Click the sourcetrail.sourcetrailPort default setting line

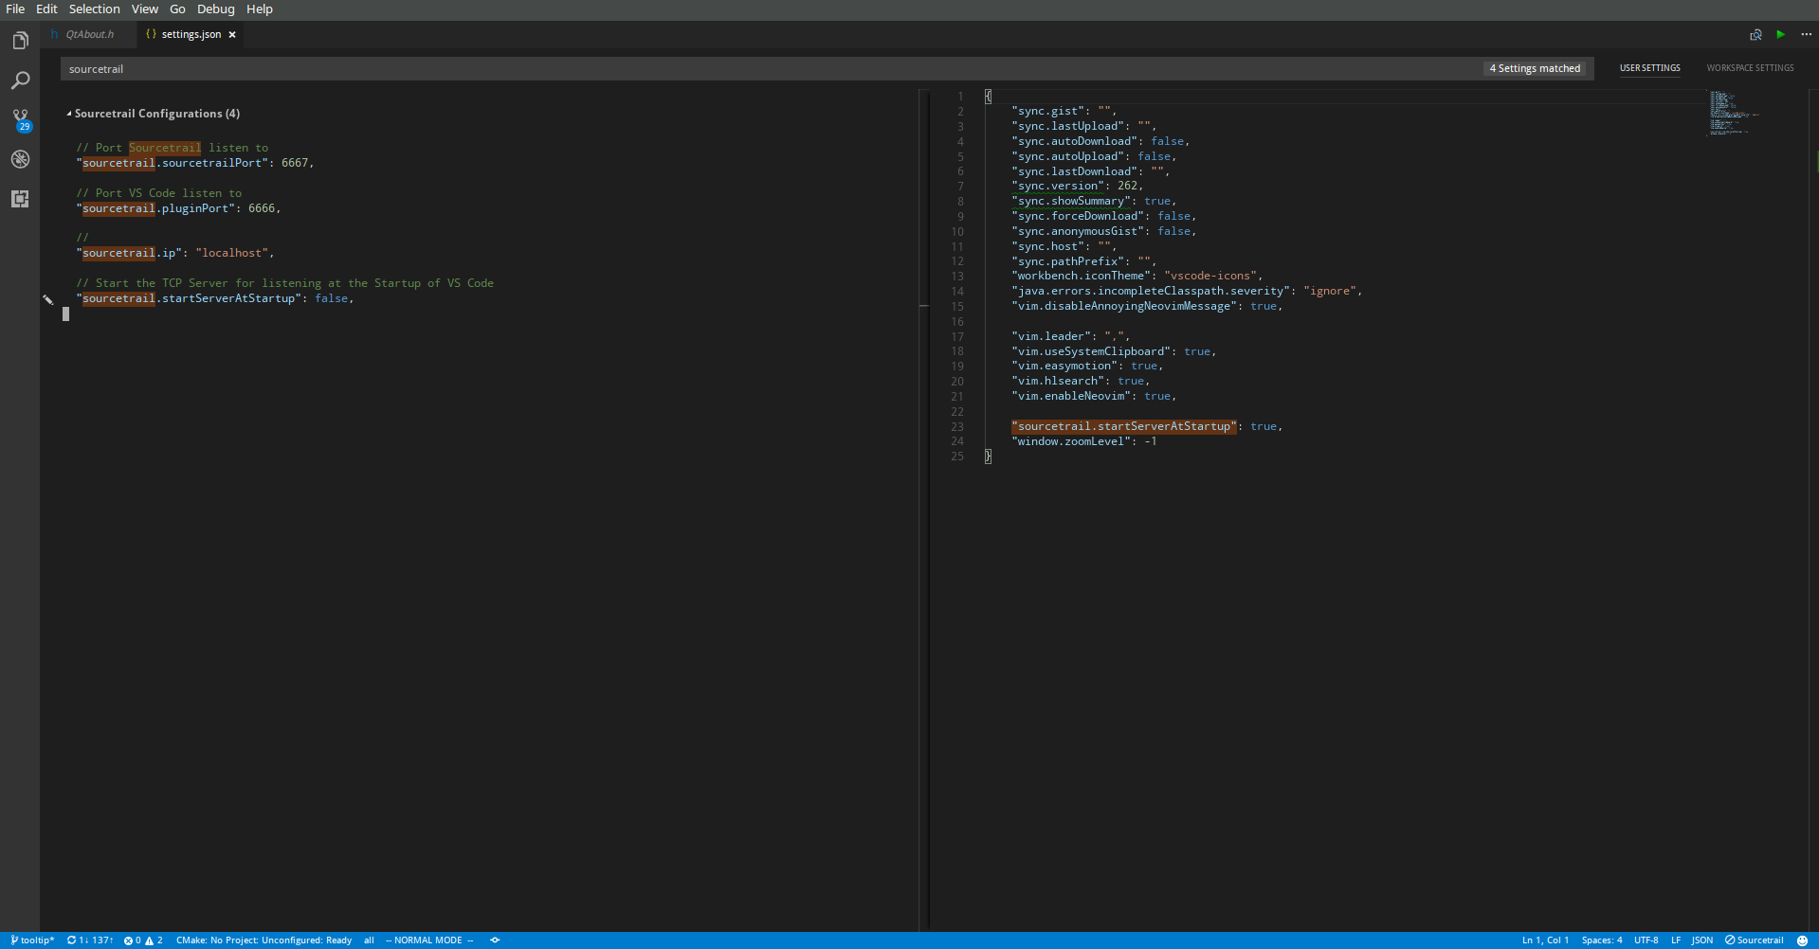coord(195,163)
